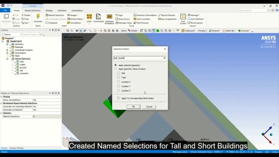Click Reset Layout
Screen dimensions: 279x157
(x=195, y=23)
